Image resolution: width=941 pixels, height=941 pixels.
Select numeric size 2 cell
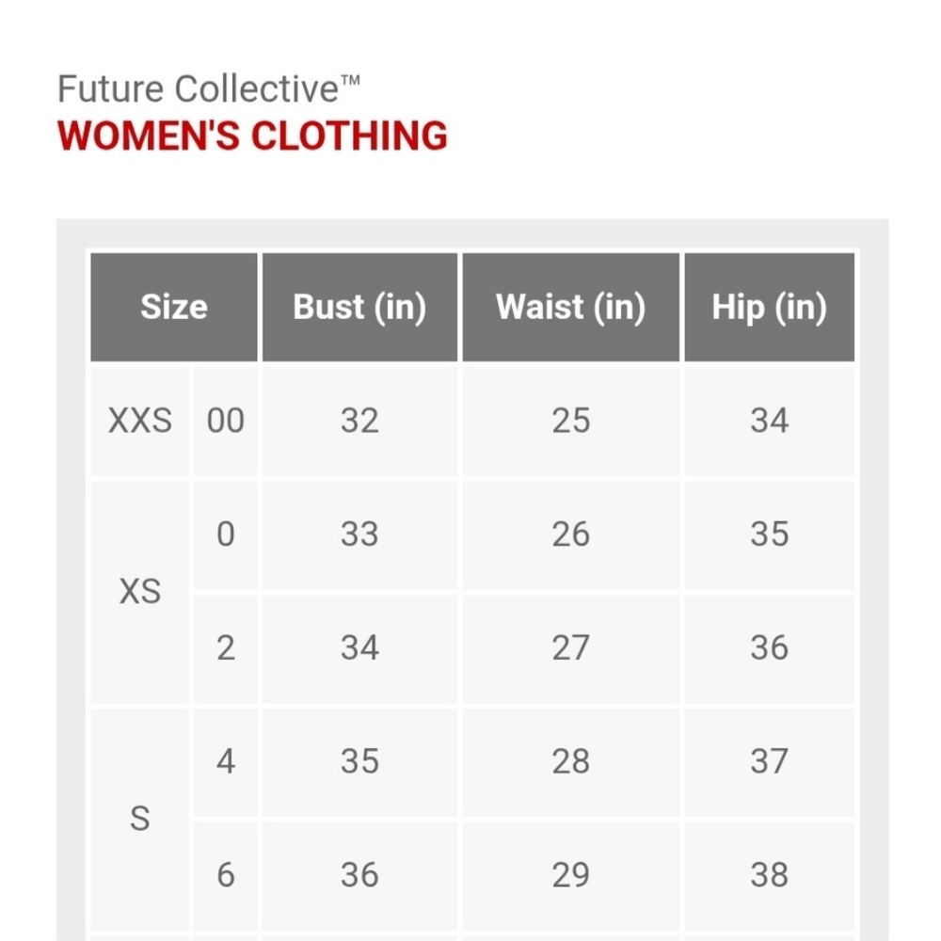coord(226,648)
